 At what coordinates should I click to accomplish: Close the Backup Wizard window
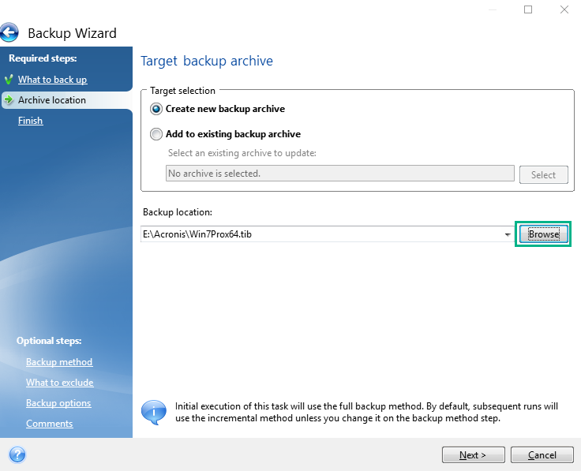point(564,9)
